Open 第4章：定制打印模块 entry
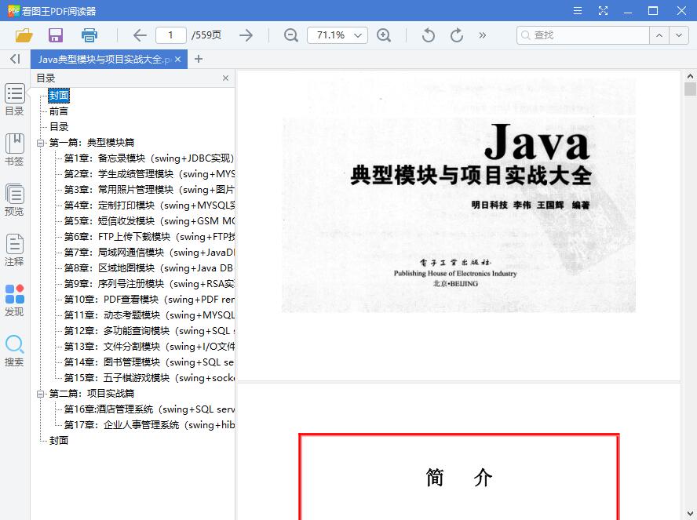This screenshot has height=520, width=697. click(x=149, y=205)
